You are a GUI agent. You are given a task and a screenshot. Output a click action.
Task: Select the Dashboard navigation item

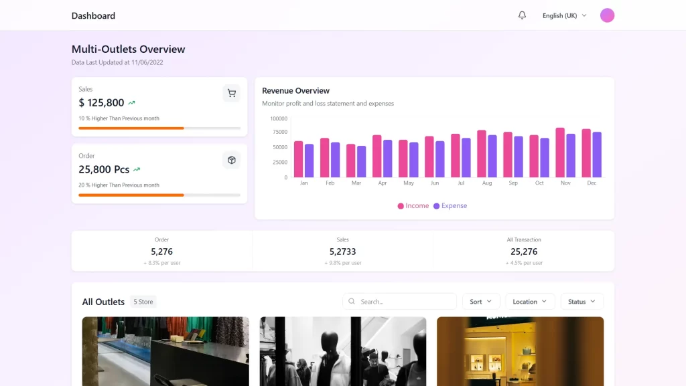93,15
